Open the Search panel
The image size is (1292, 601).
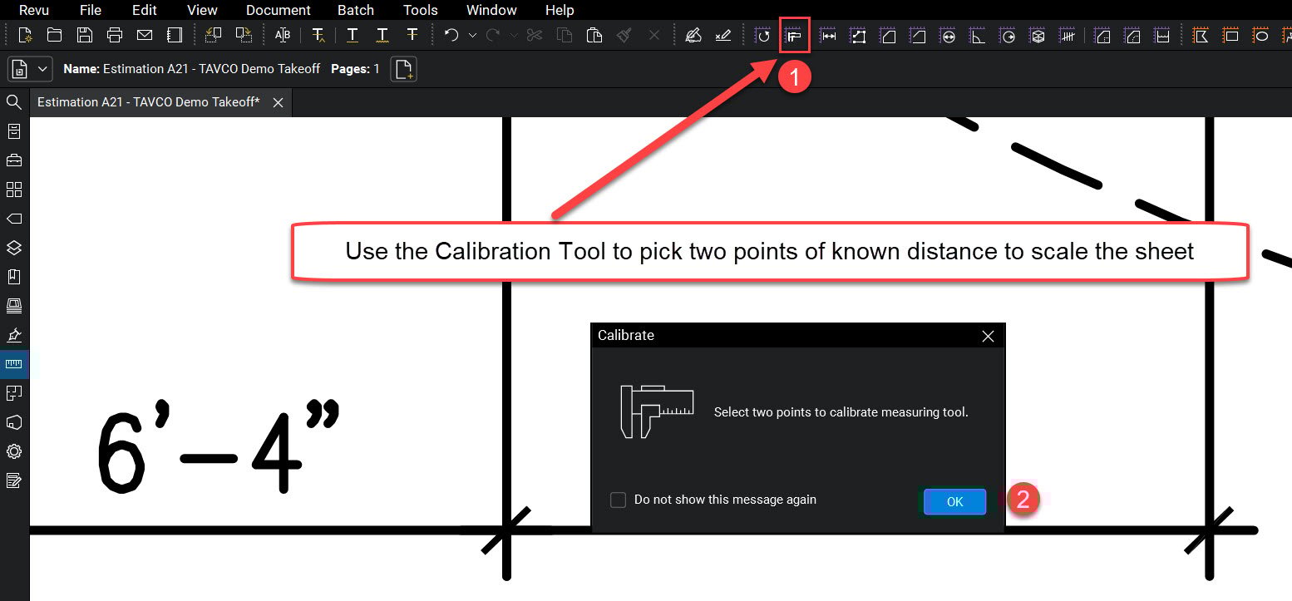click(14, 101)
